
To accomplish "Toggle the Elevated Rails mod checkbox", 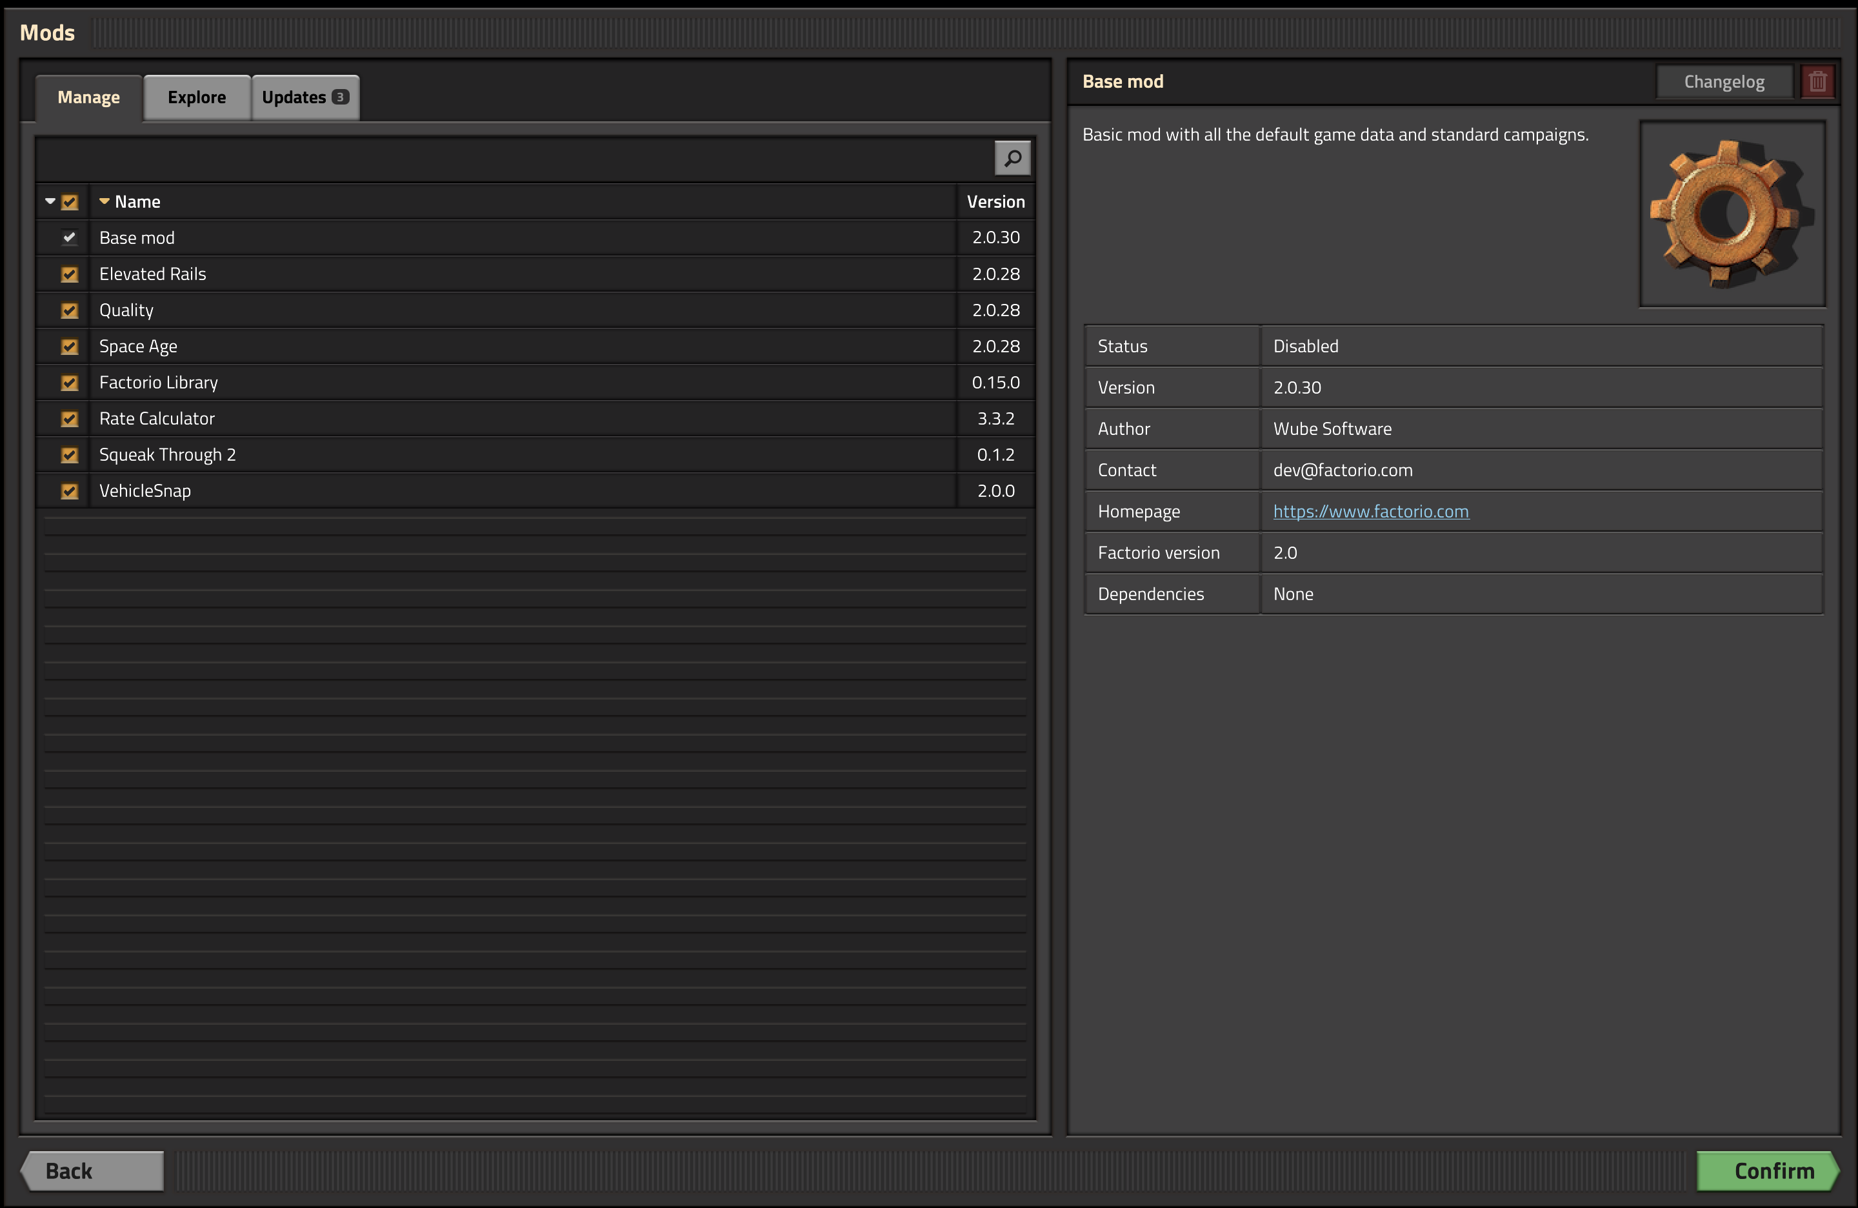I will pyautogui.click(x=70, y=274).
